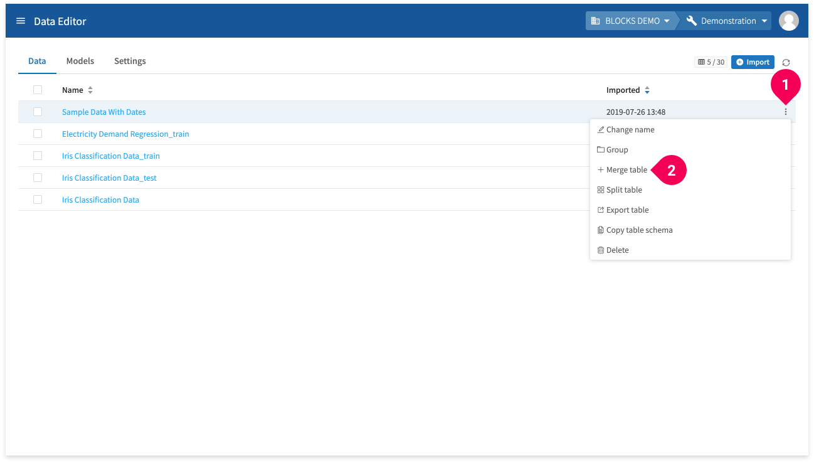Select Split table in the context menu
Screen dimensions: 814x463
[x=690, y=190]
